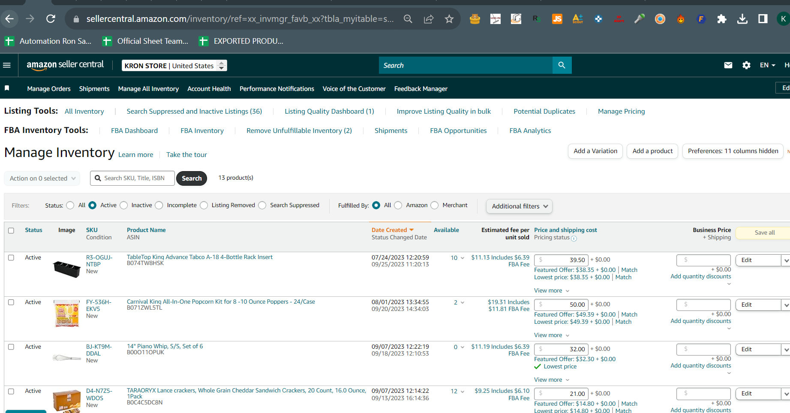Open the Official Sheet Team bookmark
The width and height of the screenshot is (790, 413).
145,41
